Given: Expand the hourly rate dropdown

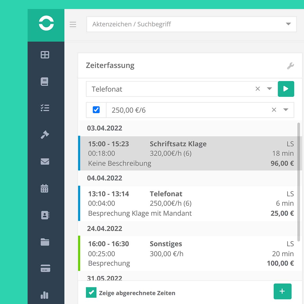Looking at the screenshot, I should point(286,110).
